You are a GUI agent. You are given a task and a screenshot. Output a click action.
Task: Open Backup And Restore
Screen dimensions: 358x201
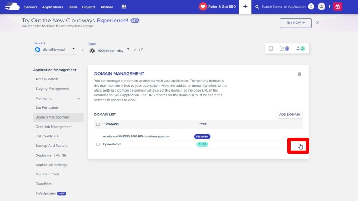[52, 146]
